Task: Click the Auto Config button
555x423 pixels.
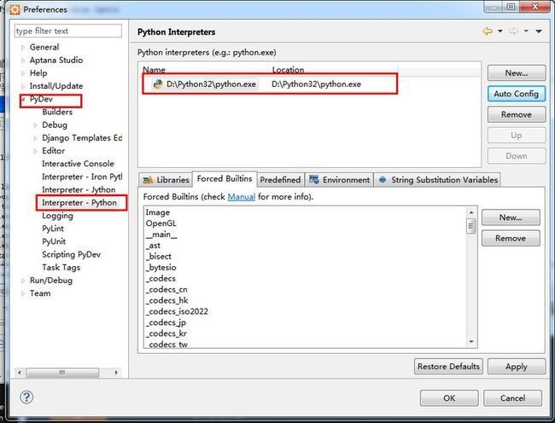Action: click(517, 94)
